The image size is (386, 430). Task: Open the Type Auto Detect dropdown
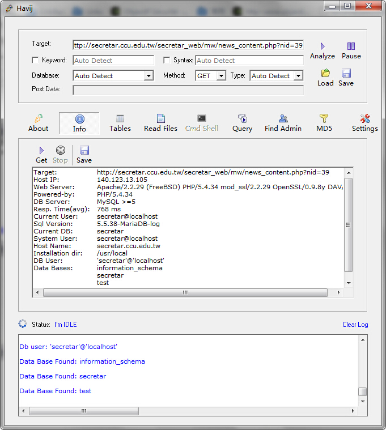(x=298, y=76)
